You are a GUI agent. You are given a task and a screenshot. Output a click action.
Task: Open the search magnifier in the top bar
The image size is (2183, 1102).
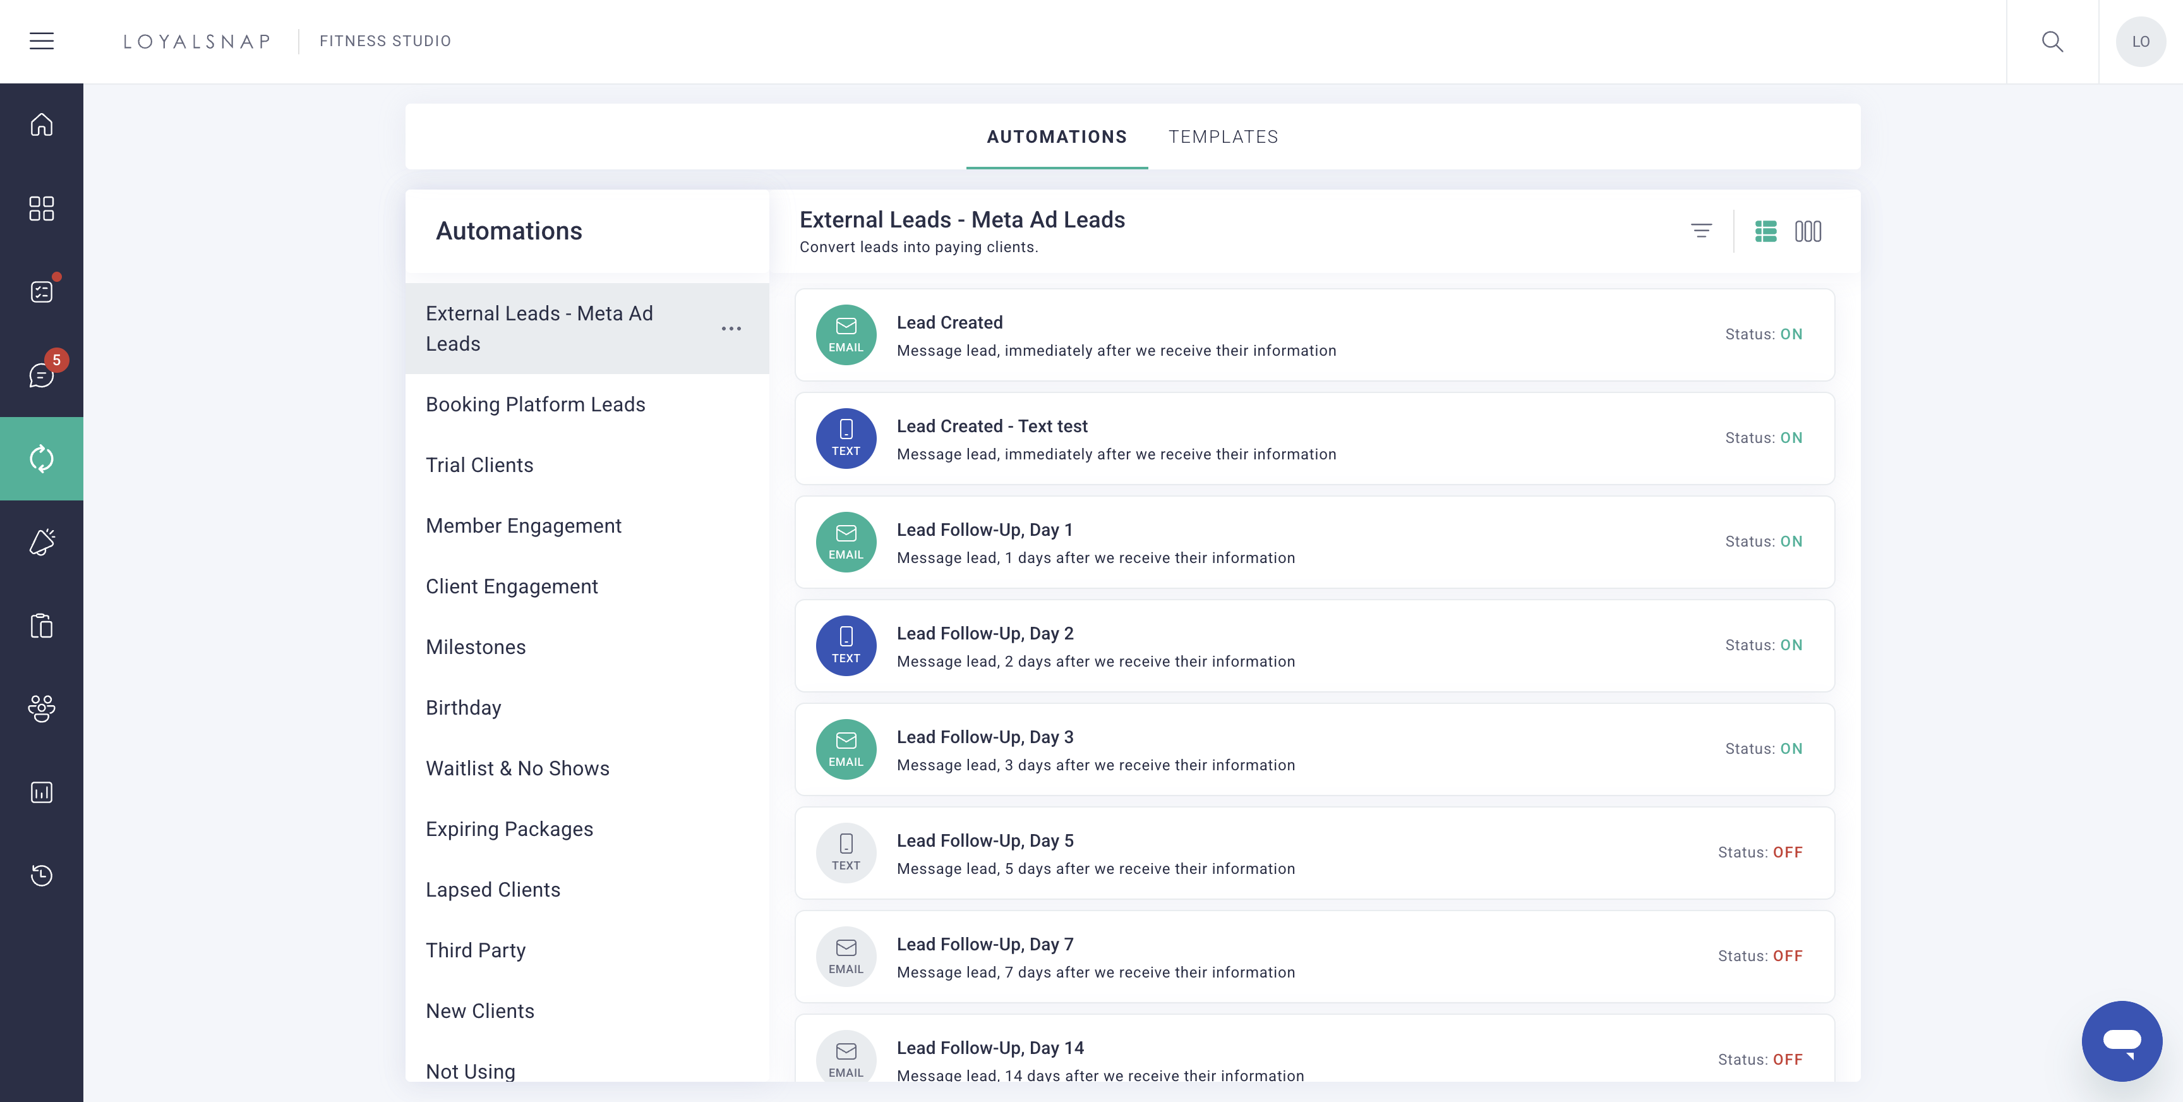[2052, 40]
